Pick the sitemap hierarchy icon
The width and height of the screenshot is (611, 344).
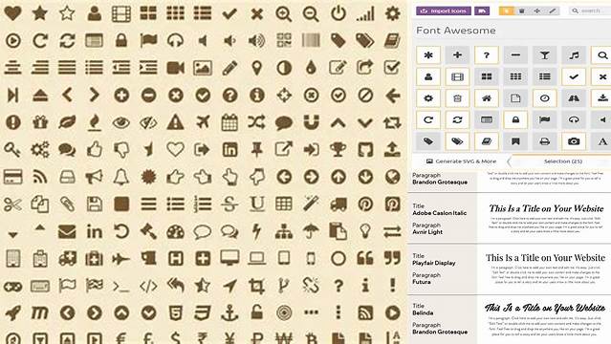point(284,231)
